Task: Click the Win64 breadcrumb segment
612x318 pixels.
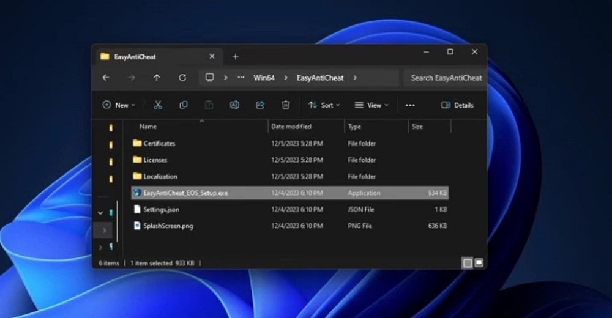Action: [x=264, y=78]
